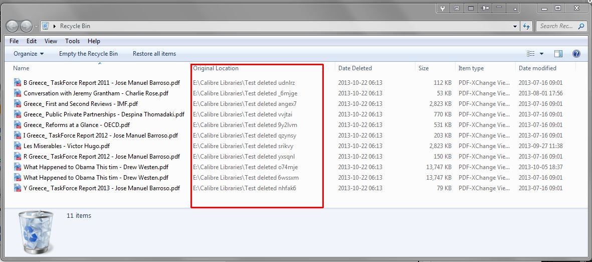Expand the breadcrumb arrow before Recycle Bin
This screenshot has width=592, height=262.
tap(54, 26)
